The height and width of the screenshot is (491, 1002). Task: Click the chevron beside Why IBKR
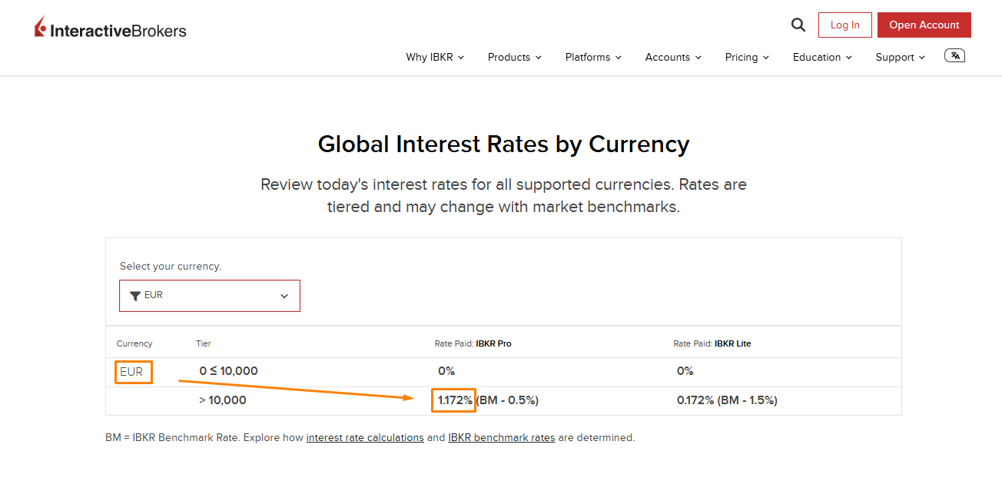(x=460, y=58)
